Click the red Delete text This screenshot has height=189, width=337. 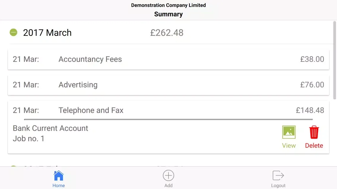click(x=314, y=146)
